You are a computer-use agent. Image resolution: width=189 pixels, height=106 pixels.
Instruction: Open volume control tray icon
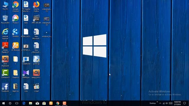[x=167, y=103]
